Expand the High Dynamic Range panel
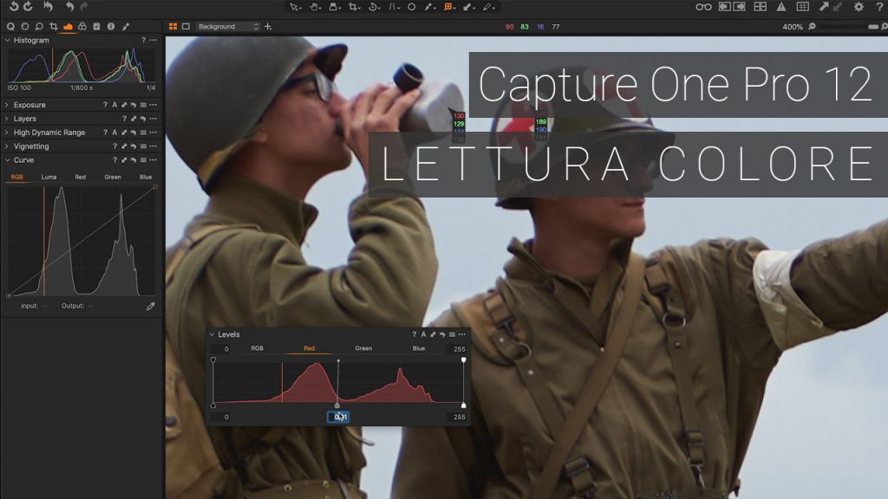 coord(7,133)
